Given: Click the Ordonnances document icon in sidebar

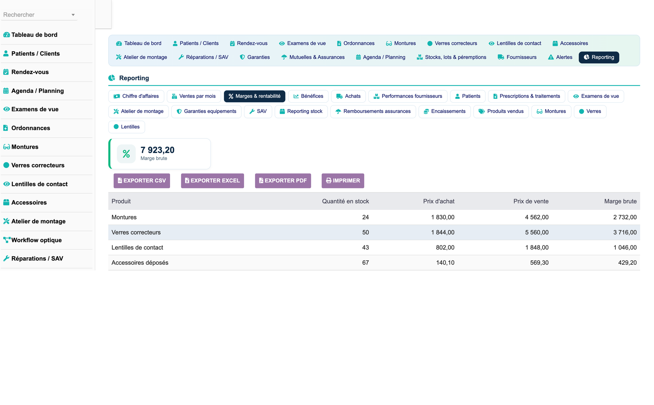Looking at the screenshot, I should point(6,128).
